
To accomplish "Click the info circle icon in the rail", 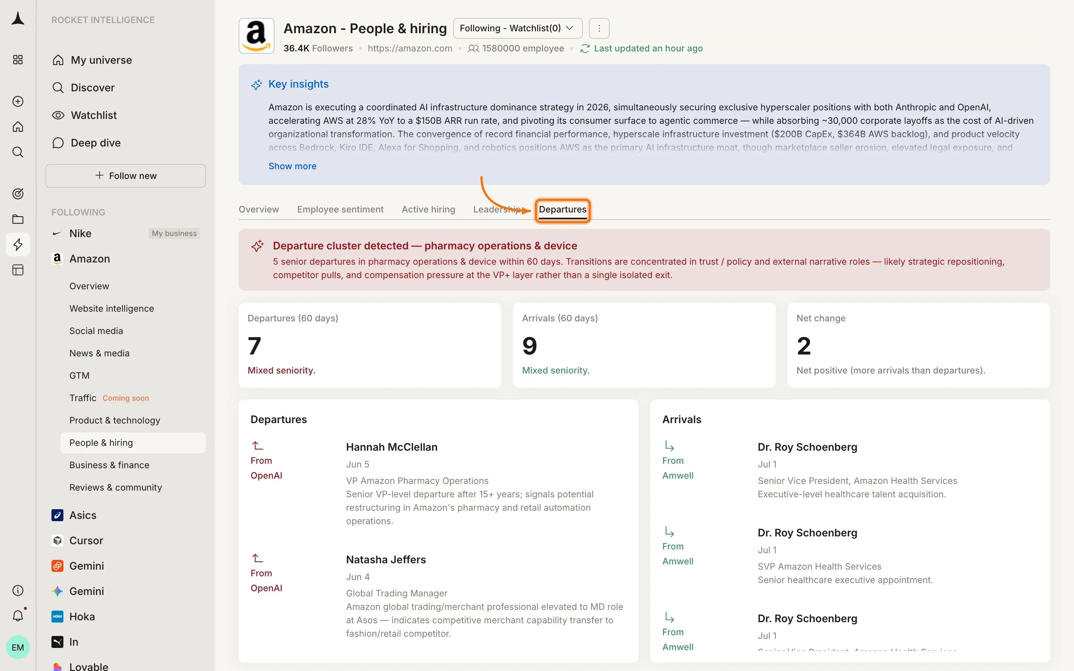I will pyautogui.click(x=18, y=591).
